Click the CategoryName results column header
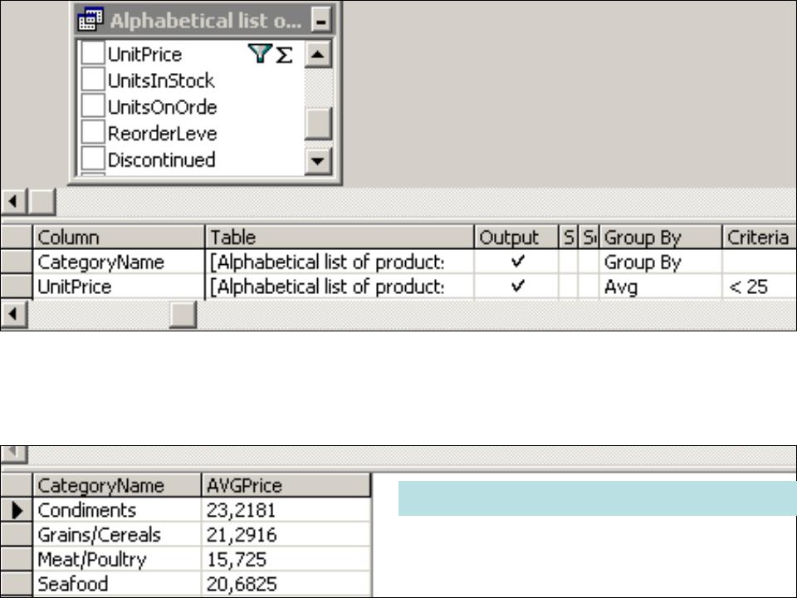The width and height of the screenshot is (797, 598). pos(117,485)
